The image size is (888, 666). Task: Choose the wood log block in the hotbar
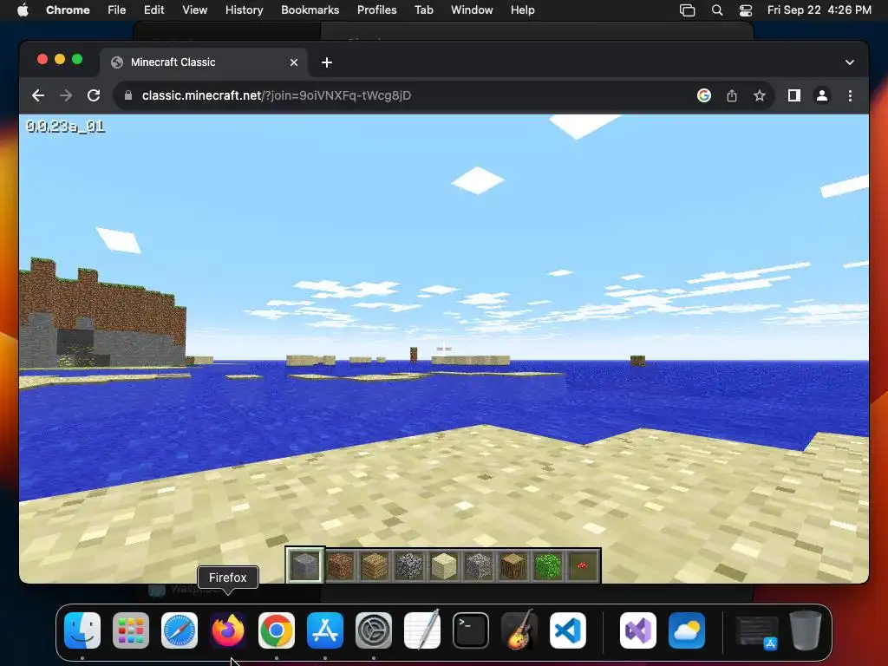[x=513, y=565]
